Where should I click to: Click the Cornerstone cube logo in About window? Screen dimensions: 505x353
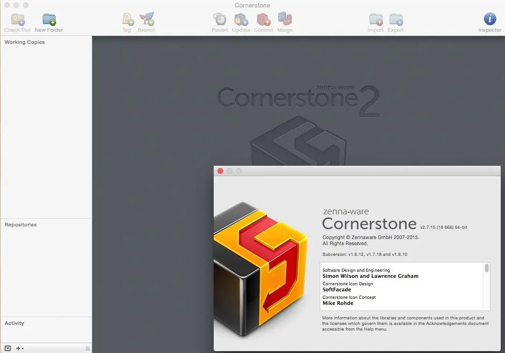[x=260, y=269]
